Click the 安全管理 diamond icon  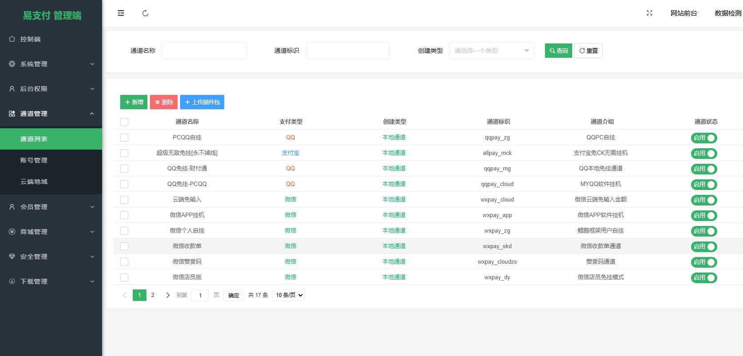(x=12, y=257)
